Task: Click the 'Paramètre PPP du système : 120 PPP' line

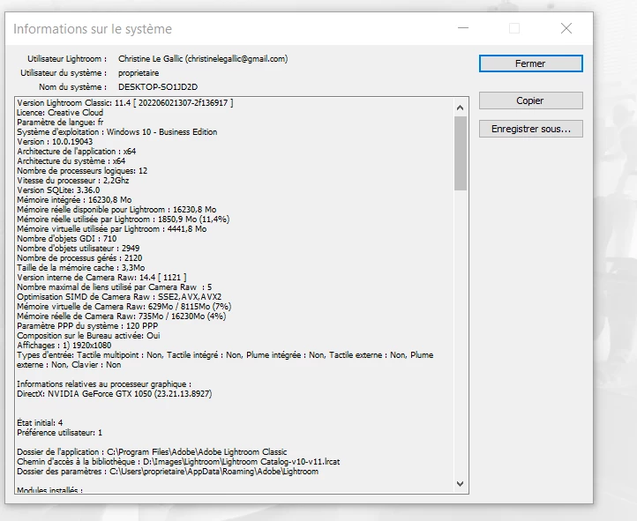Action: (87, 326)
